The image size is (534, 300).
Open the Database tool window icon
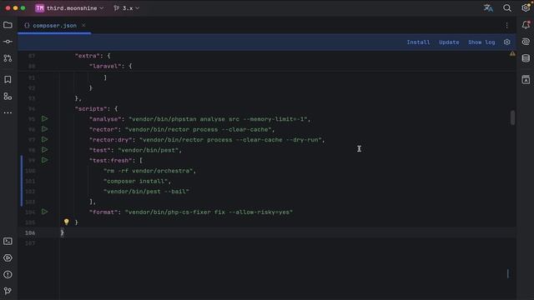click(526, 58)
